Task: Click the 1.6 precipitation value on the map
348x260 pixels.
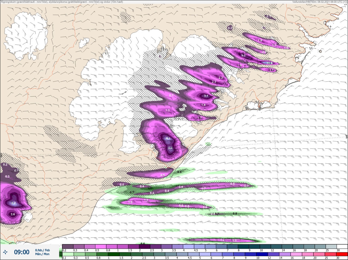Action: pos(286,48)
